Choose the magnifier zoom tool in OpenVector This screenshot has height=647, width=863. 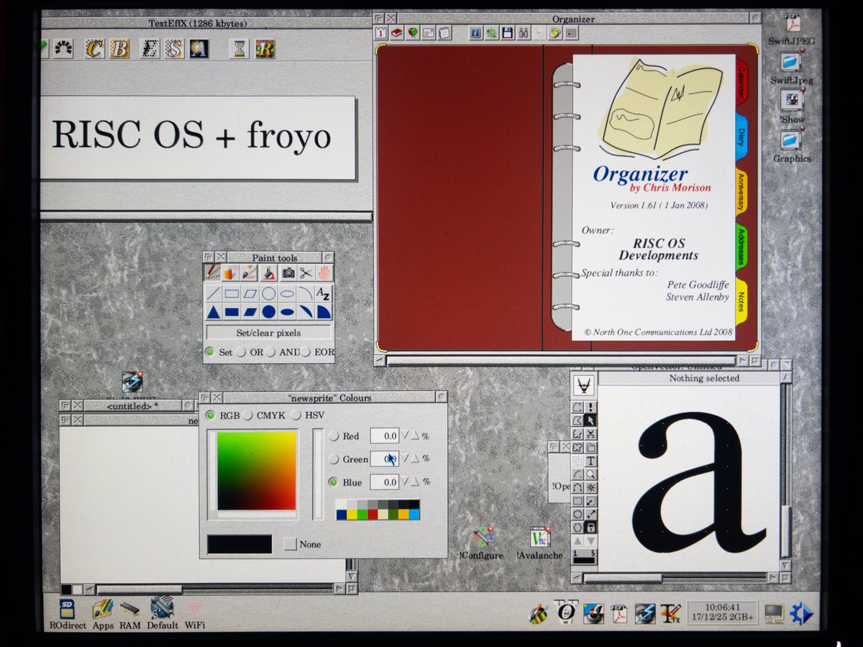tap(591, 474)
